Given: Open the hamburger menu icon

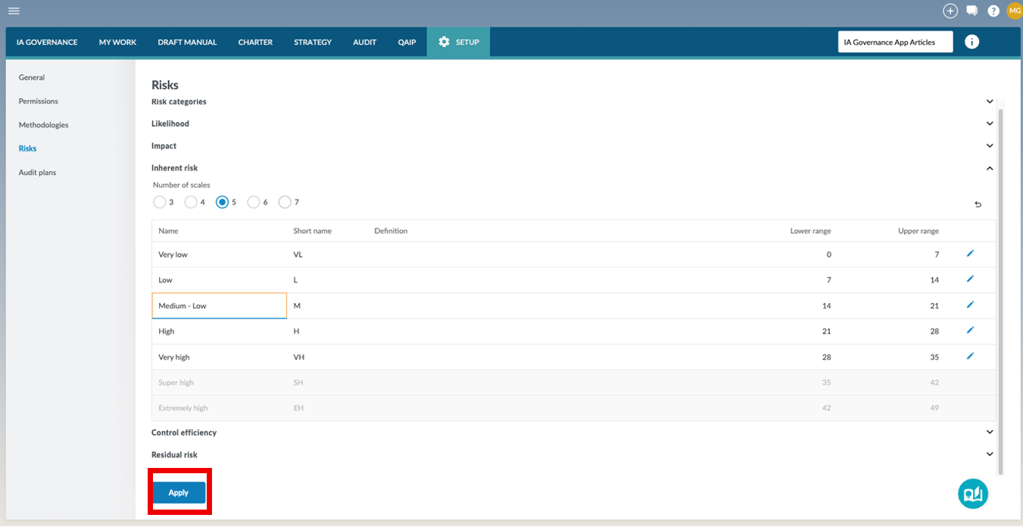Looking at the screenshot, I should pyautogui.click(x=14, y=11).
